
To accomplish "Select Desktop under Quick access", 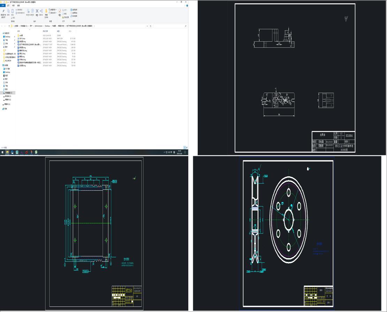I will [7, 37].
